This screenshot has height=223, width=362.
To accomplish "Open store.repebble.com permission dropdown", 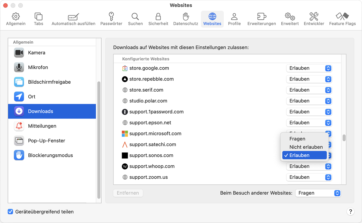I will tap(309, 79).
